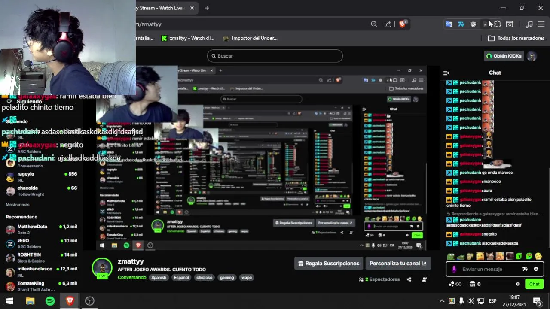
Task: Expand sidebar with Mostrar más
Action: (x=18, y=205)
